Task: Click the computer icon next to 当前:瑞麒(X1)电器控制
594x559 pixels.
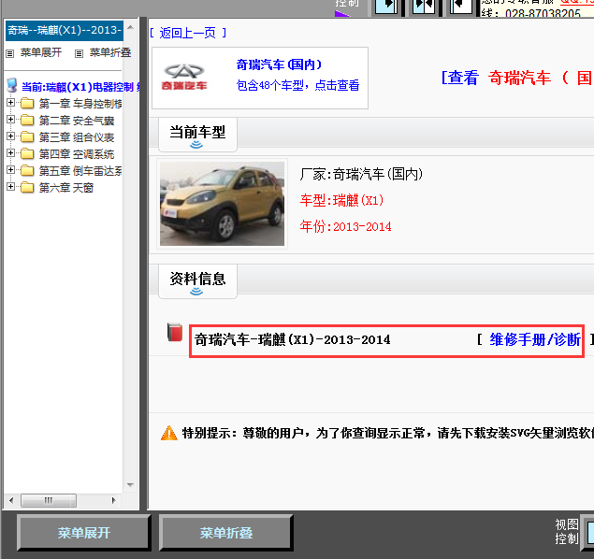Action: [12, 86]
